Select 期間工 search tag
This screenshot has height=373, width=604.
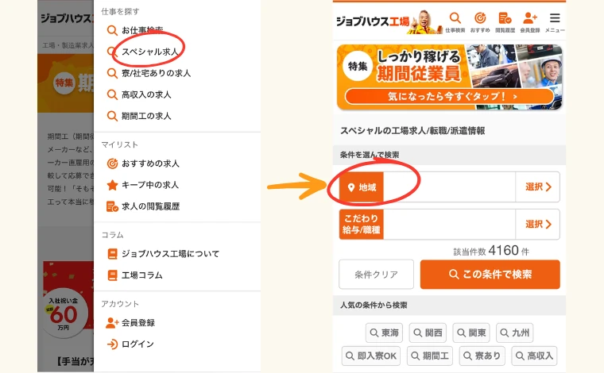coord(430,356)
